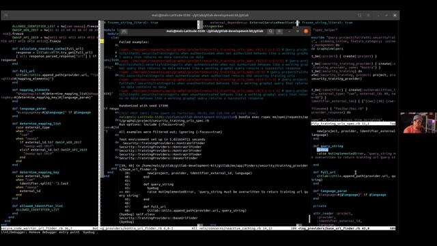Click 'def allowed_identifier_list' in the left pane

pos(38,206)
